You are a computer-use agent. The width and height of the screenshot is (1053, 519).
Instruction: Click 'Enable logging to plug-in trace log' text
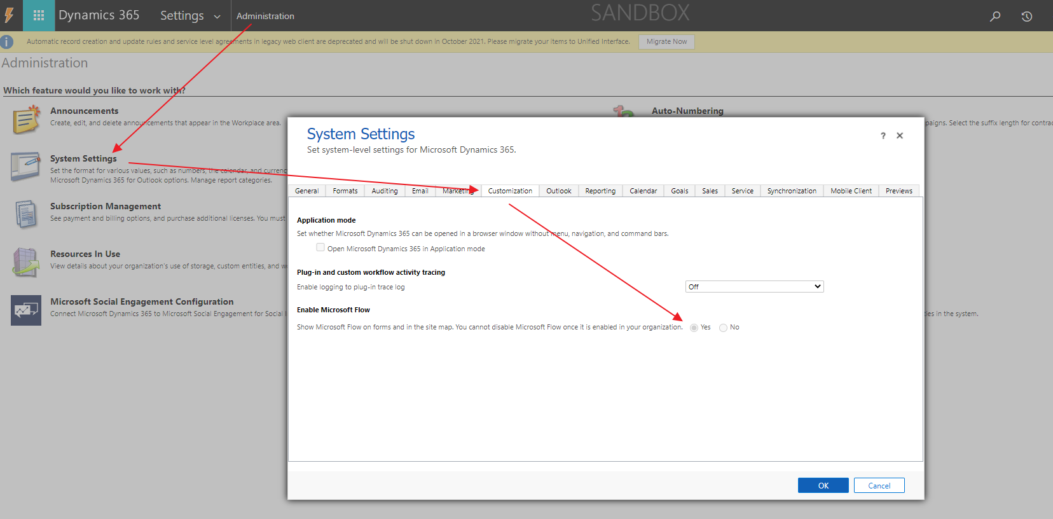point(350,287)
